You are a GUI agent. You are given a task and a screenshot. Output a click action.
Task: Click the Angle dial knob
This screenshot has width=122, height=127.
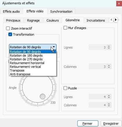tap(42, 96)
